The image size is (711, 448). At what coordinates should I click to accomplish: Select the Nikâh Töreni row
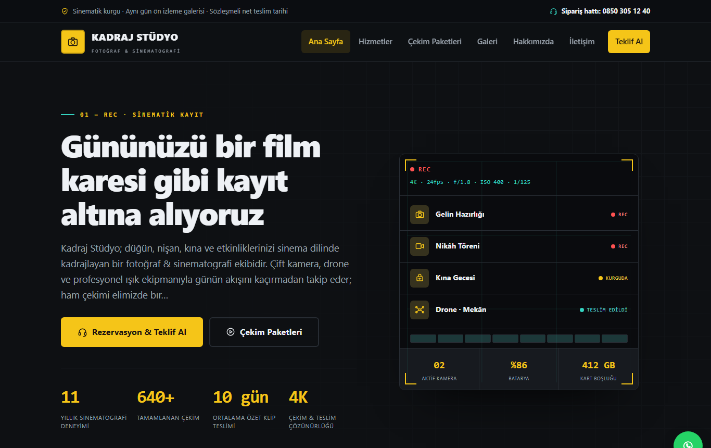pos(519,246)
